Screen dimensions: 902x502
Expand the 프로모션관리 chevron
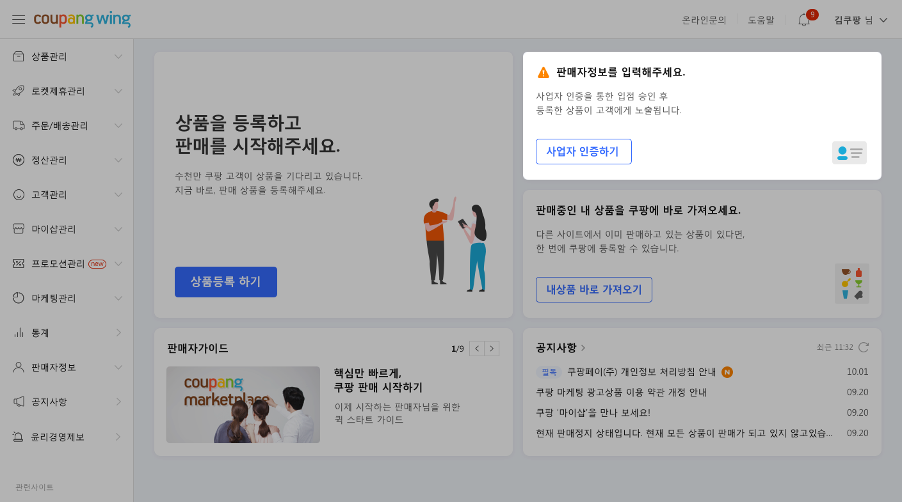[118, 263]
